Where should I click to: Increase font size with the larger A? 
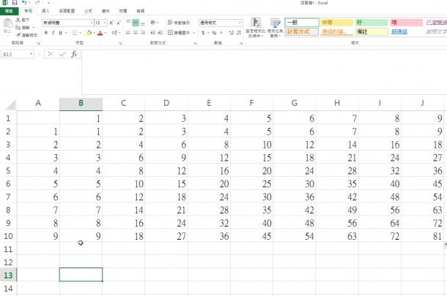pos(111,23)
